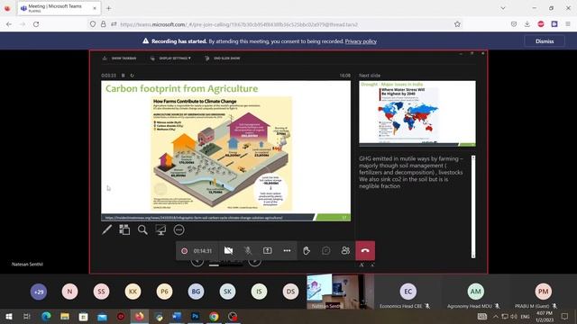Click the +29 more participants bubble
The height and width of the screenshot is (324, 577).
[39, 292]
